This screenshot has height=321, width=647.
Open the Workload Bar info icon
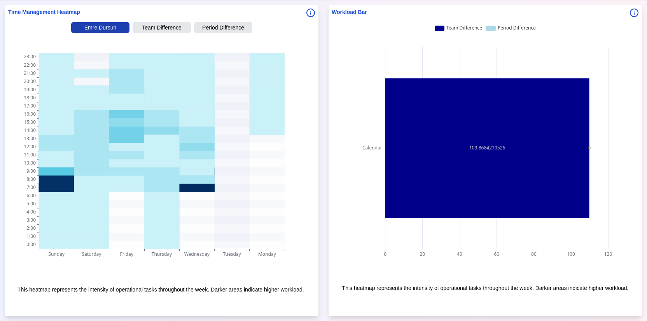point(634,13)
